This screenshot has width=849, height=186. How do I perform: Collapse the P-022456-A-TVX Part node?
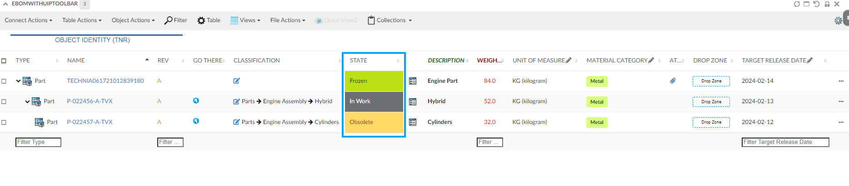click(x=27, y=101)
